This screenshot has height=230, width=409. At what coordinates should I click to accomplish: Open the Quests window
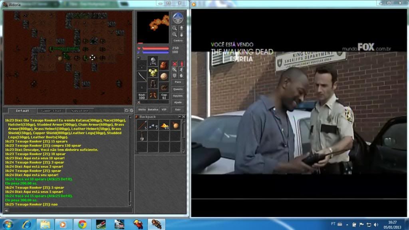point(178,89)
